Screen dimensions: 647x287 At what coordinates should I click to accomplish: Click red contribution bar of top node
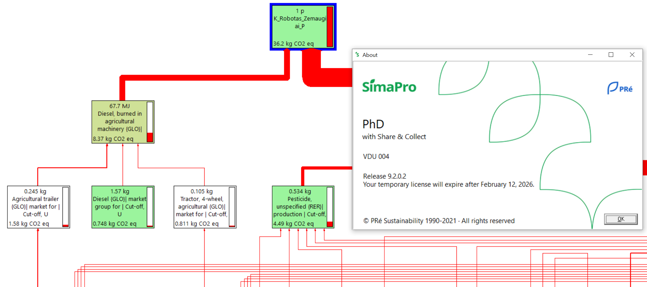330,27
